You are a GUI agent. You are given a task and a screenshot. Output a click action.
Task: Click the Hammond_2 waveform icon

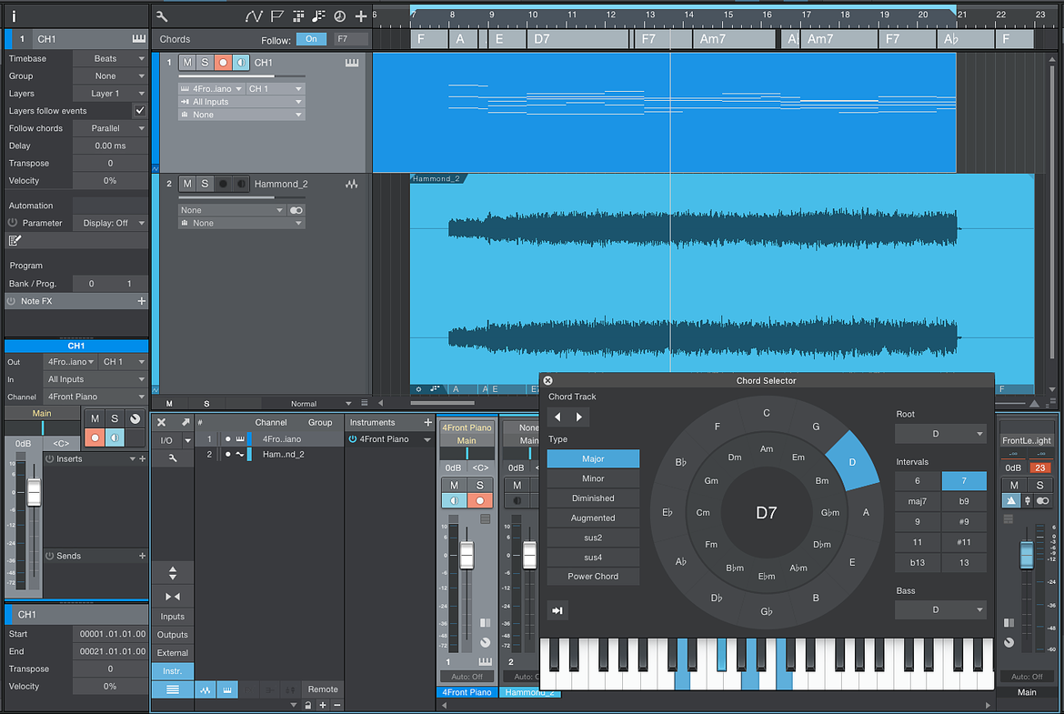click(x=352, y=184)
